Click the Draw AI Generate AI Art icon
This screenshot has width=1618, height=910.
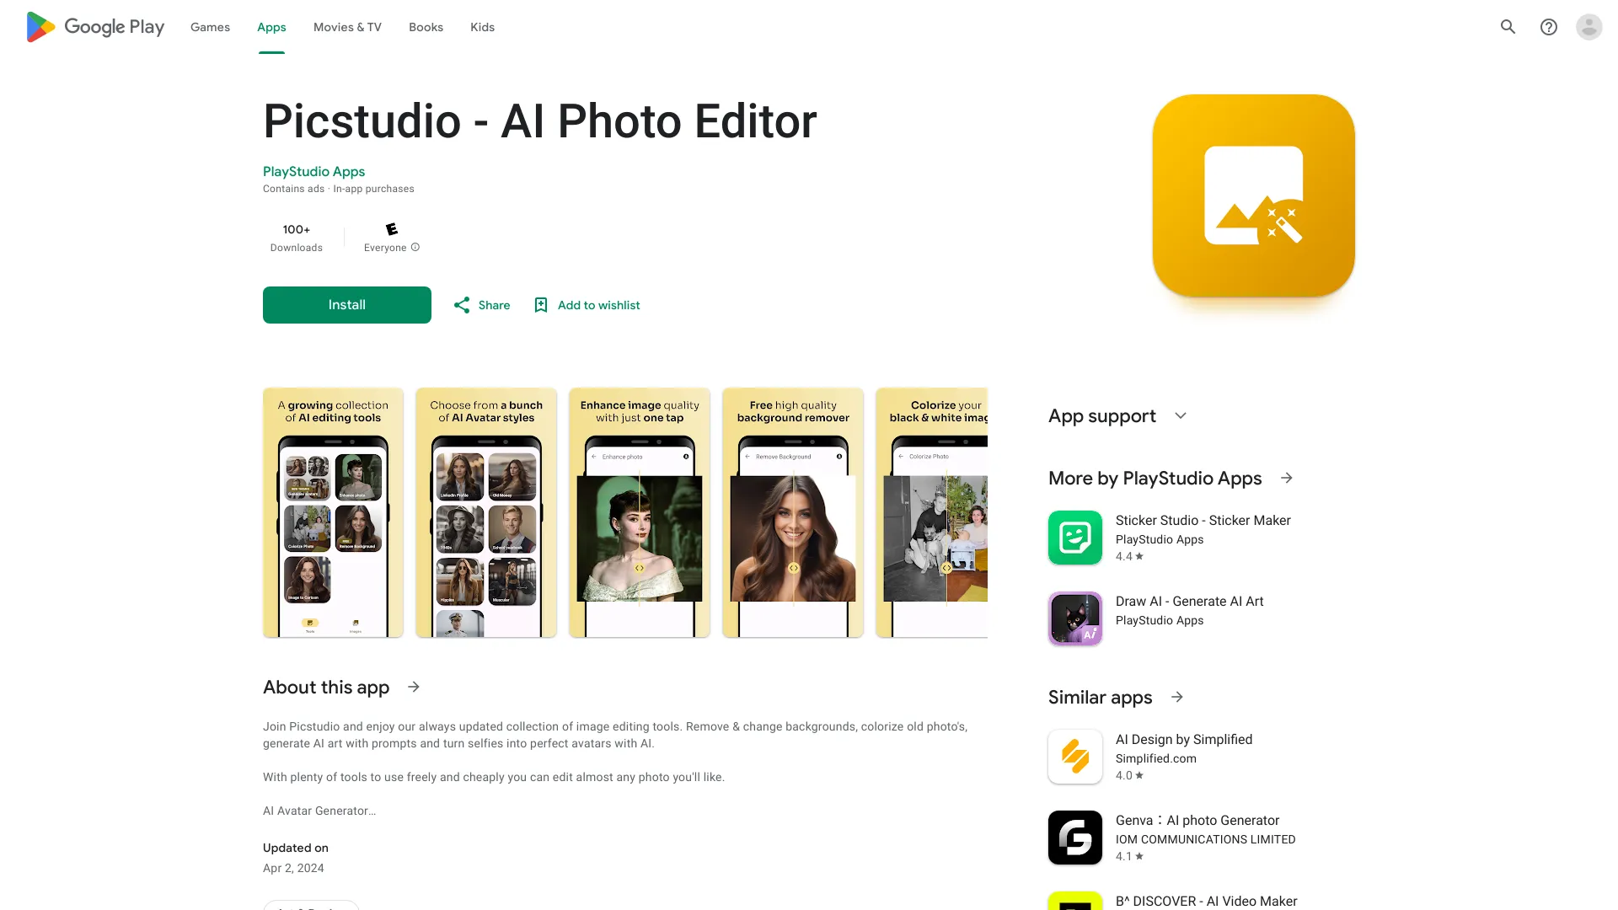pyautogui.click(x=1074, y=618)
